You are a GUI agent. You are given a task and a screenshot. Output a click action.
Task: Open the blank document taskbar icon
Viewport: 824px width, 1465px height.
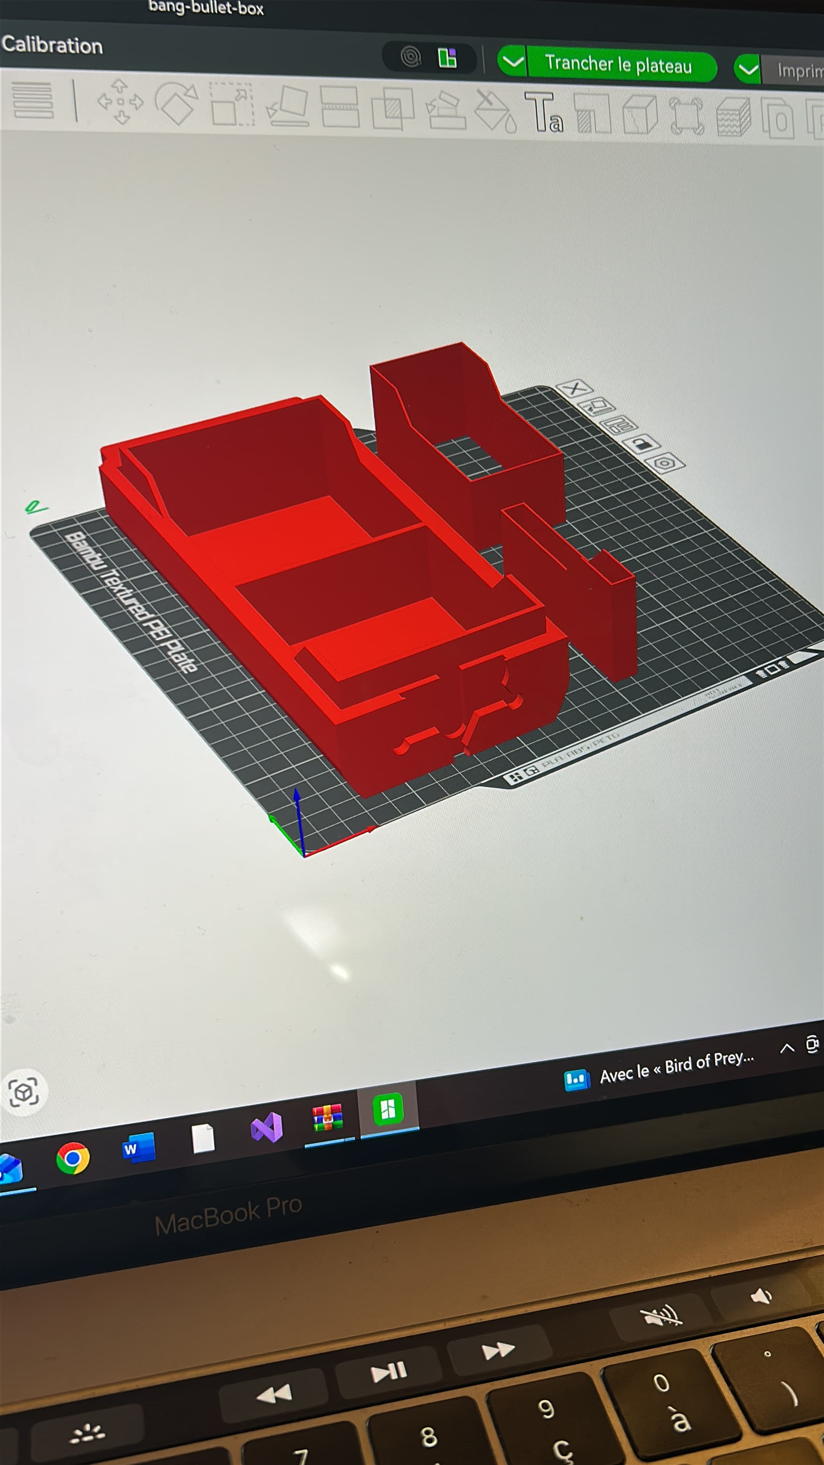tap(203, 1138)
